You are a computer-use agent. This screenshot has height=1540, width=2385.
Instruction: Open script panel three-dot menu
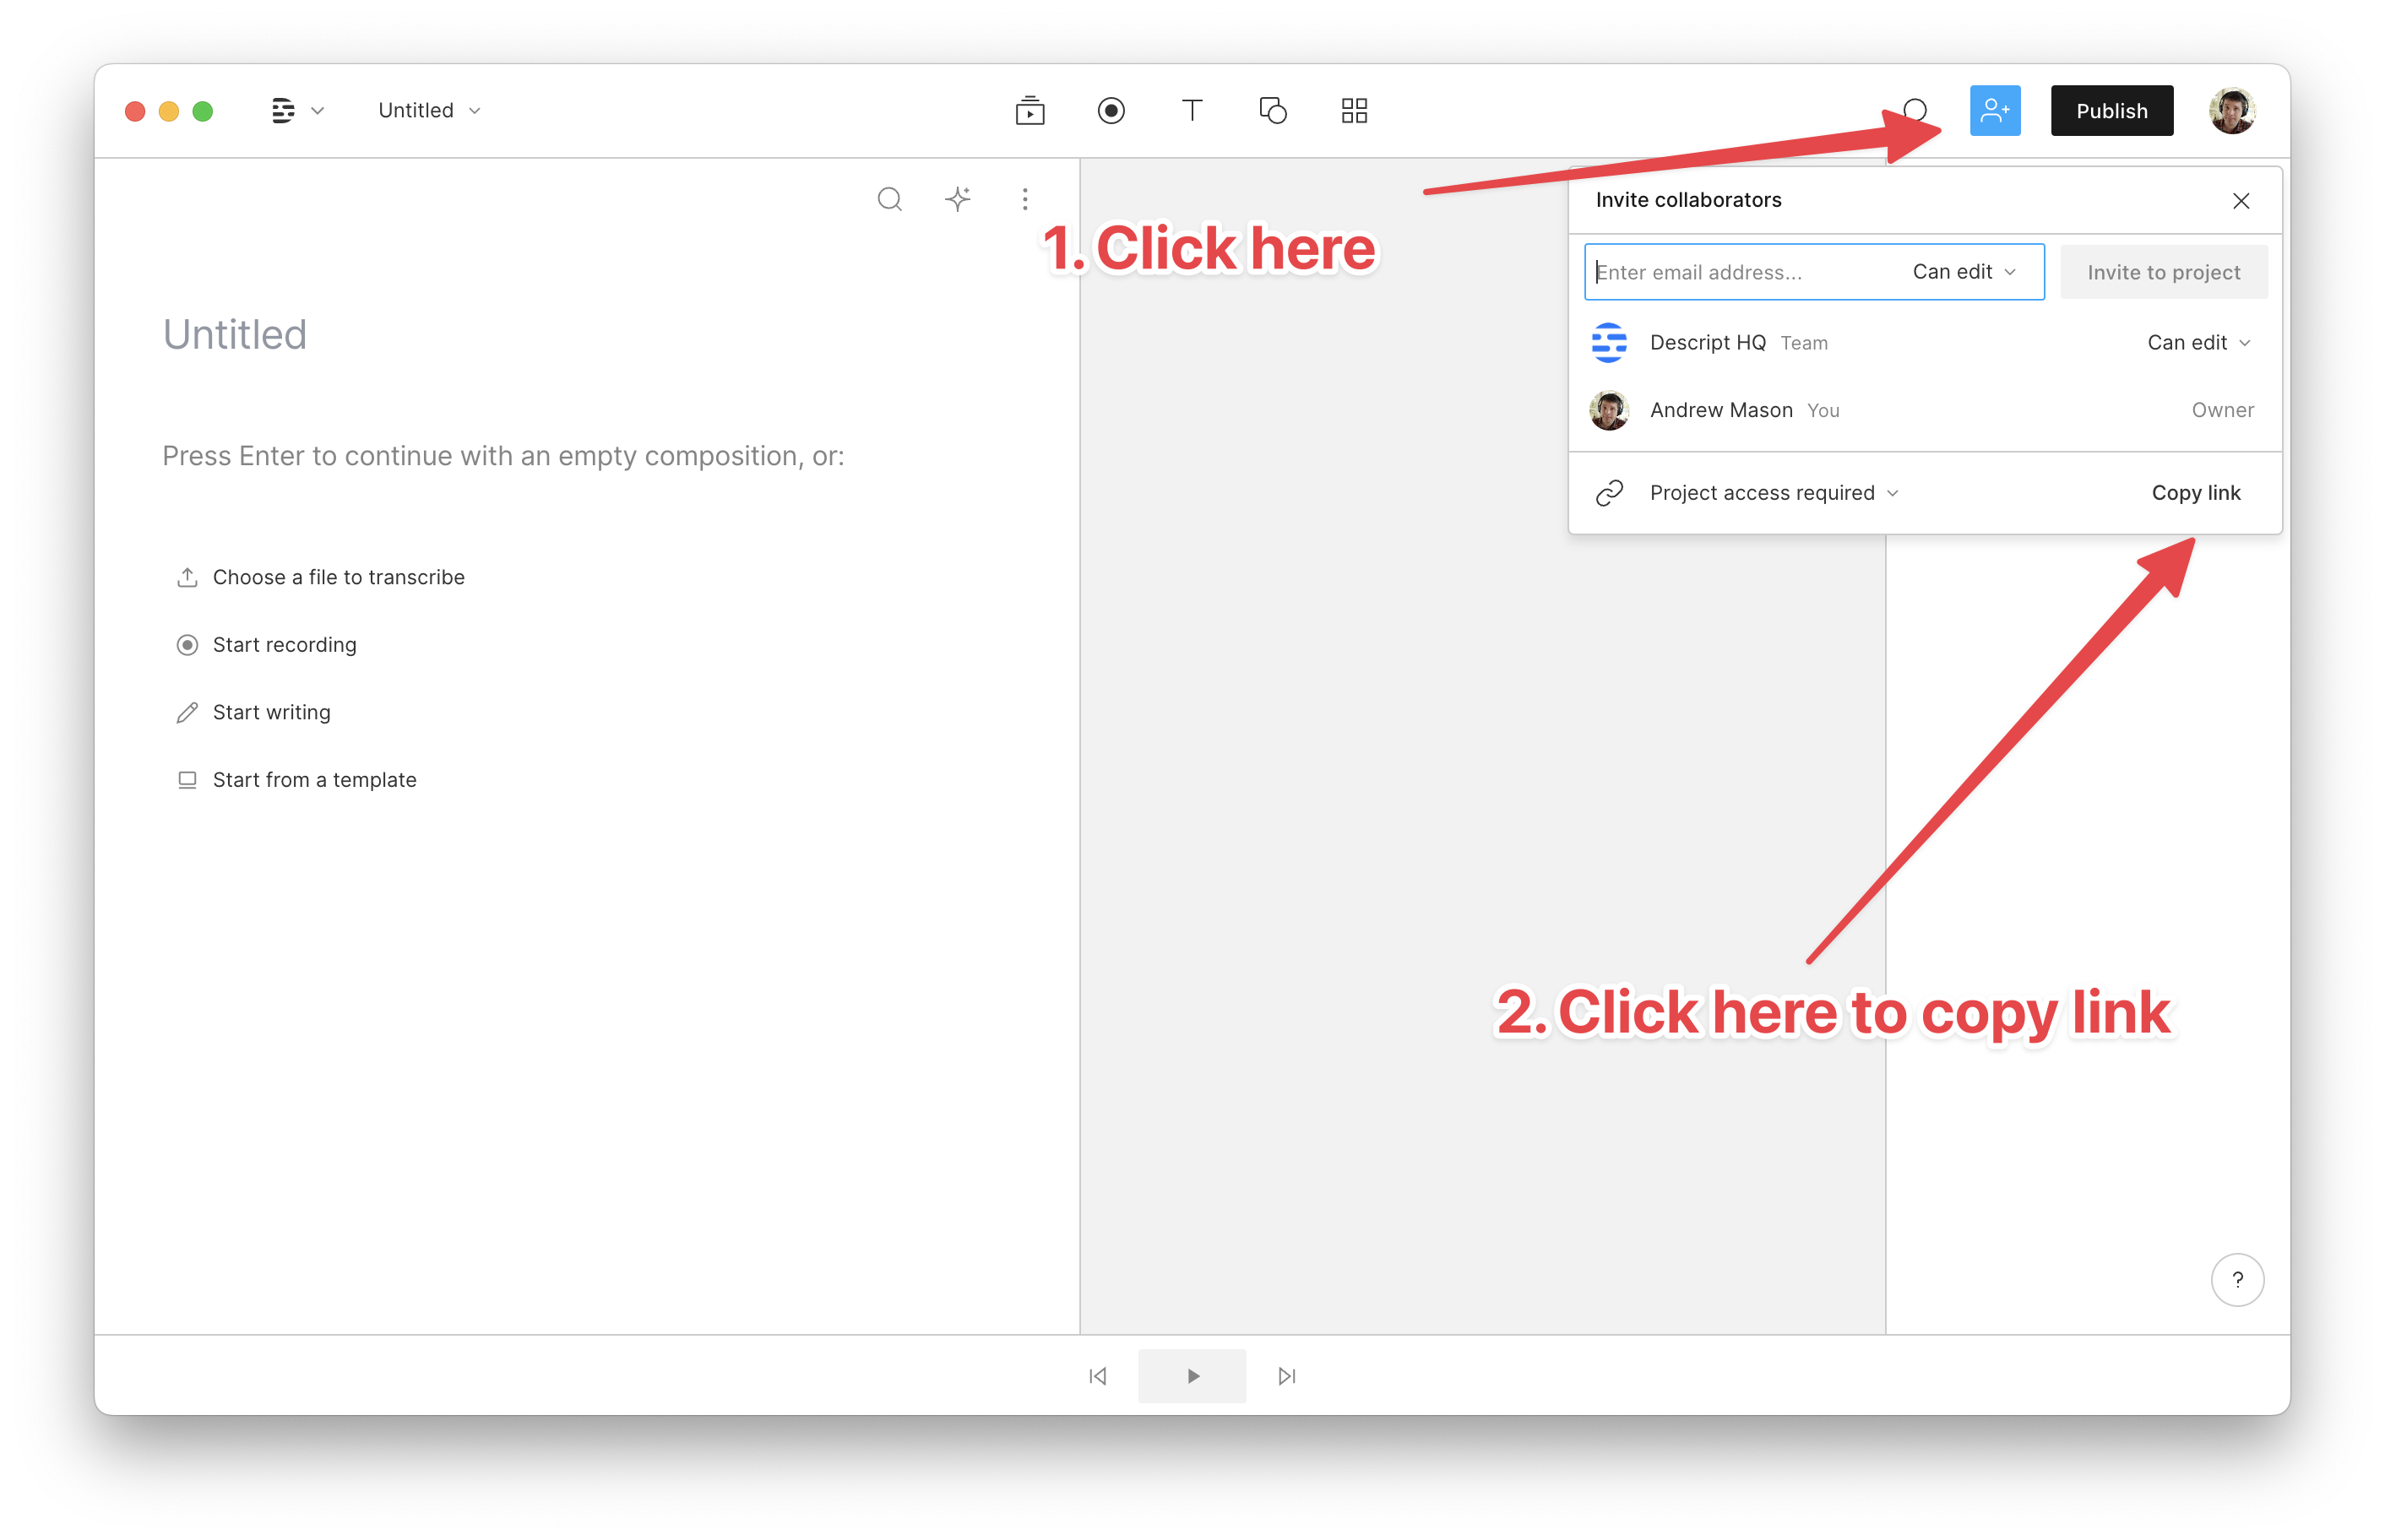(1024, 199)
